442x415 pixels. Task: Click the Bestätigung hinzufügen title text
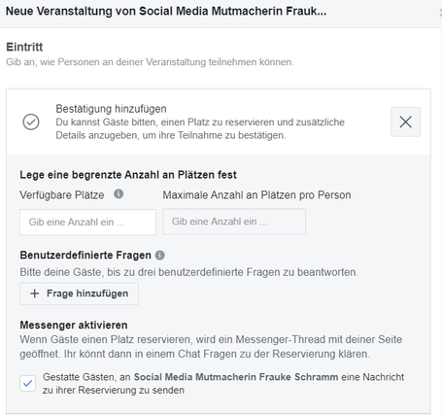(x=111, y=109)
